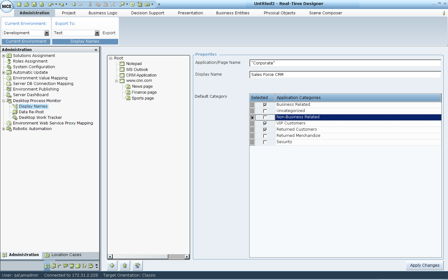Uncheck the Business Related category checkbox
448x280 pixels.
point(265,105)
